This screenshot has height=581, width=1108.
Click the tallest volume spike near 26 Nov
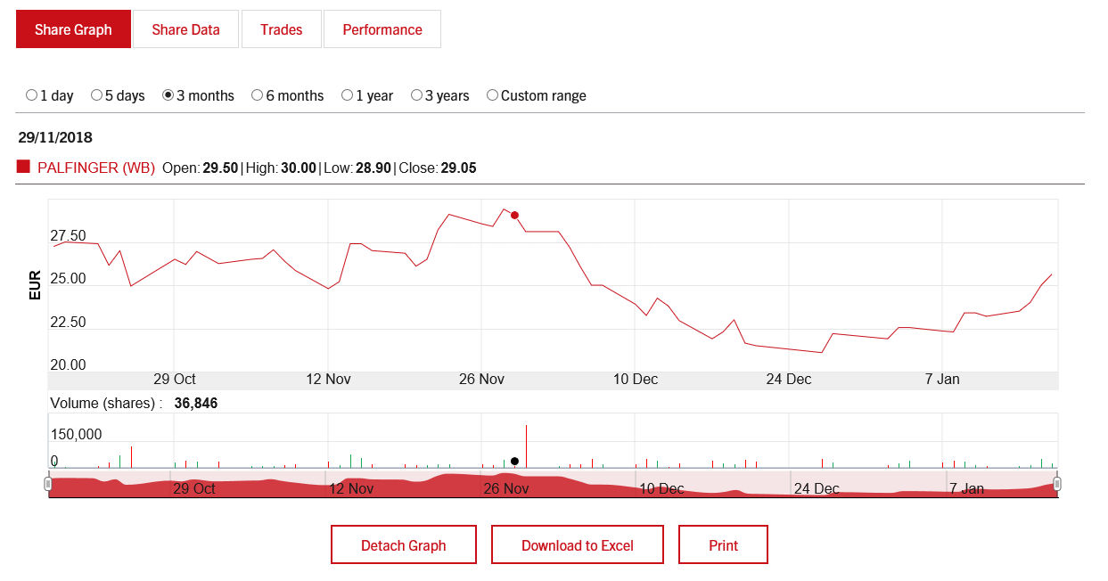pos(526,441)
